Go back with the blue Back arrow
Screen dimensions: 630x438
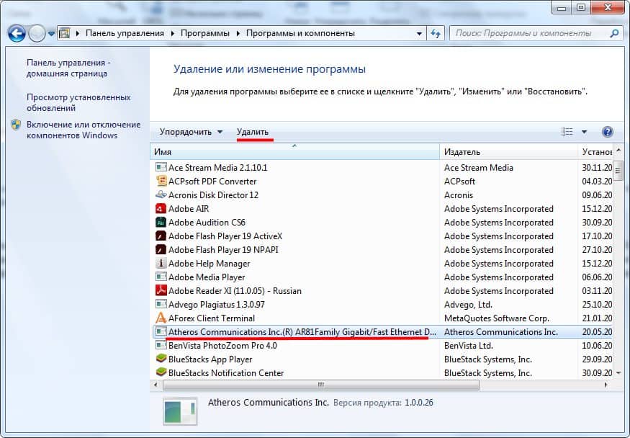click(17, 33)
